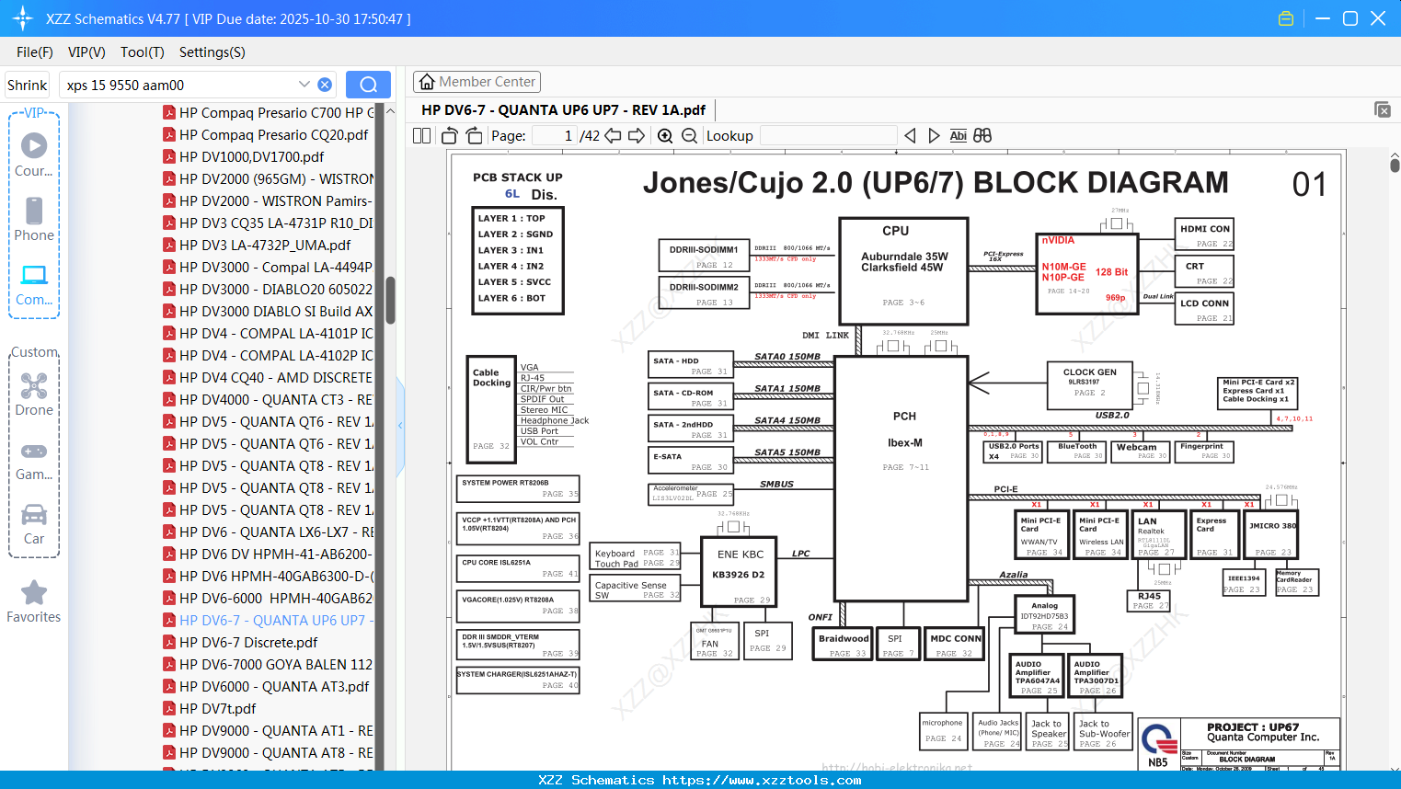Rotate the page clockwise
1401x789 pixels.
click(474, 135)
